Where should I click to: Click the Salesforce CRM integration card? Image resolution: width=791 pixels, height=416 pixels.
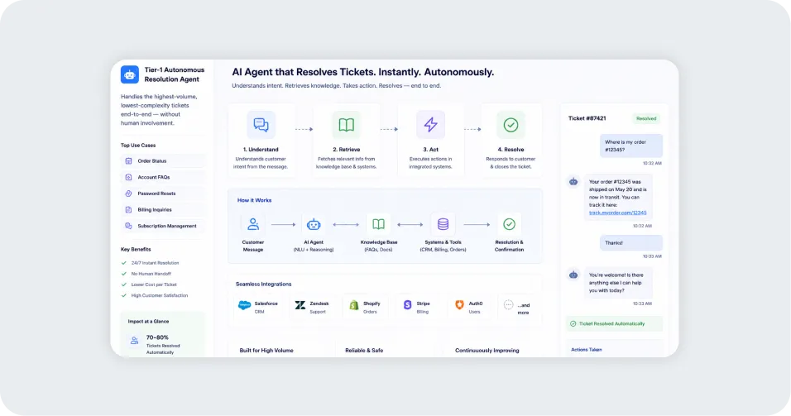click(259, 307)
